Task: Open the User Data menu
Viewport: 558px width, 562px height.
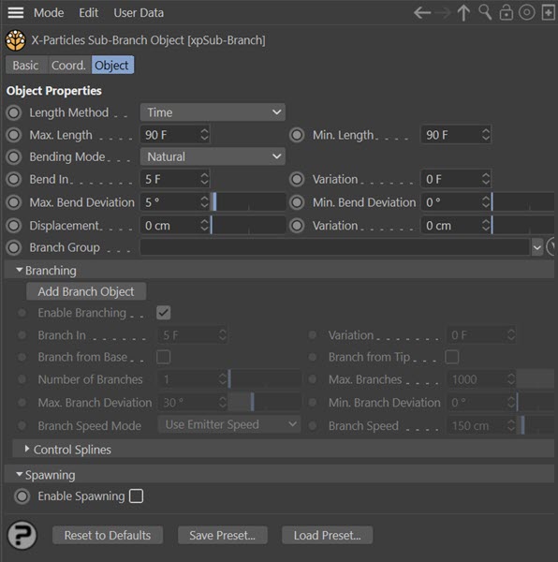Action: (139, 13)
